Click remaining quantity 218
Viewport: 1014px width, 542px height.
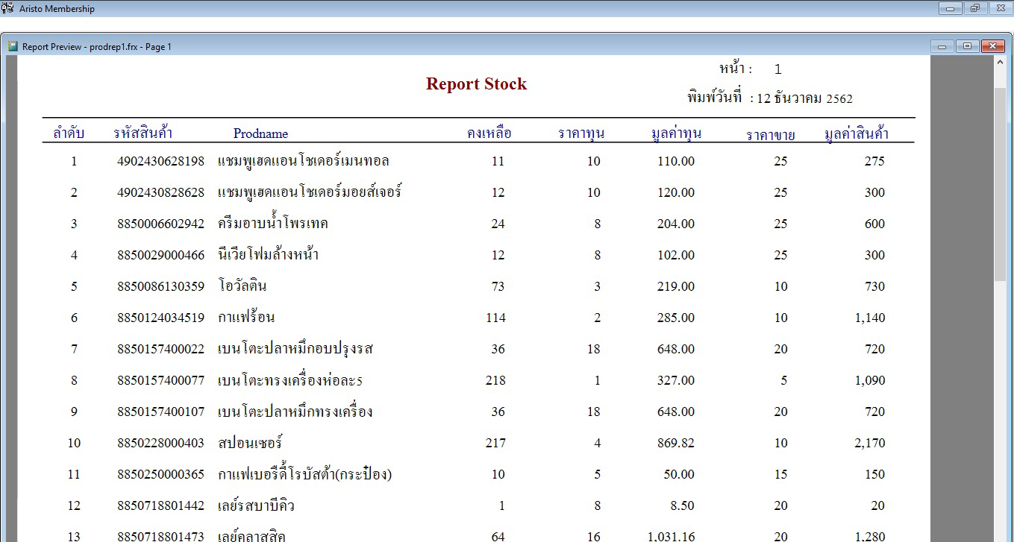click(495, 380)
